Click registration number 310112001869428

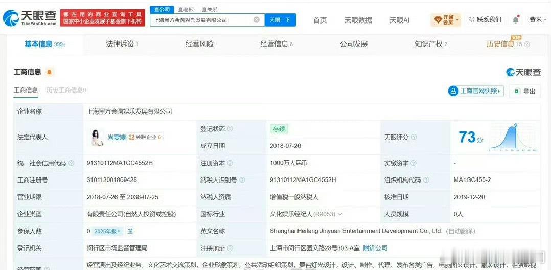pyautogui.click(x=112, y=180)
